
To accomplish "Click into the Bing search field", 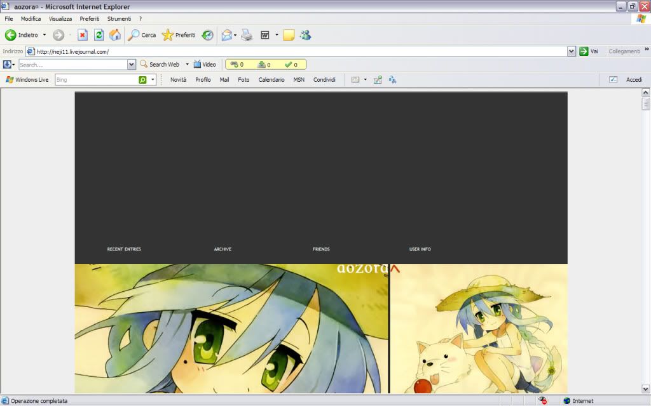I will pyautogui.click(x=97, y=80).
